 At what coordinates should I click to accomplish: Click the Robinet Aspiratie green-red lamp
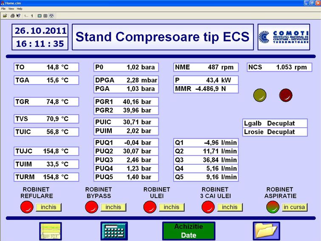(273, 207)
